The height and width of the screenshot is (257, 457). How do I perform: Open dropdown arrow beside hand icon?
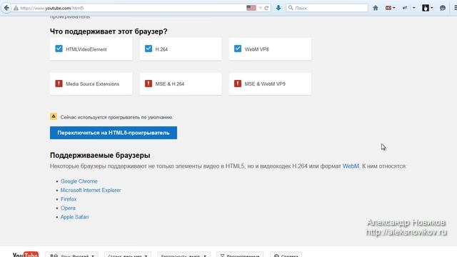tap(431, 8)
